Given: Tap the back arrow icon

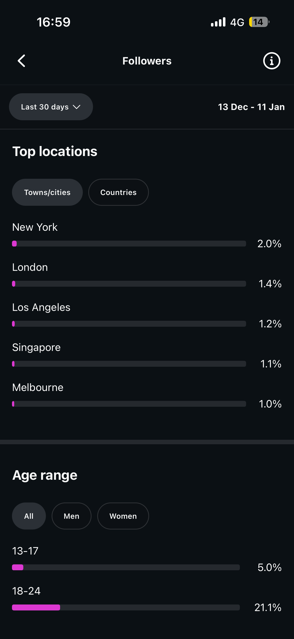Looking at the screenshot, I should pos(22,61).
